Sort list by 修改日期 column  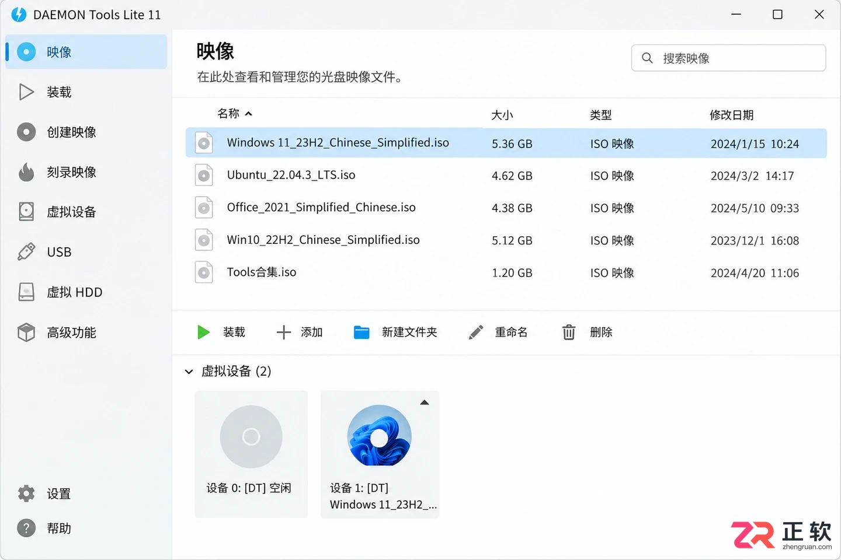(731, 115)
